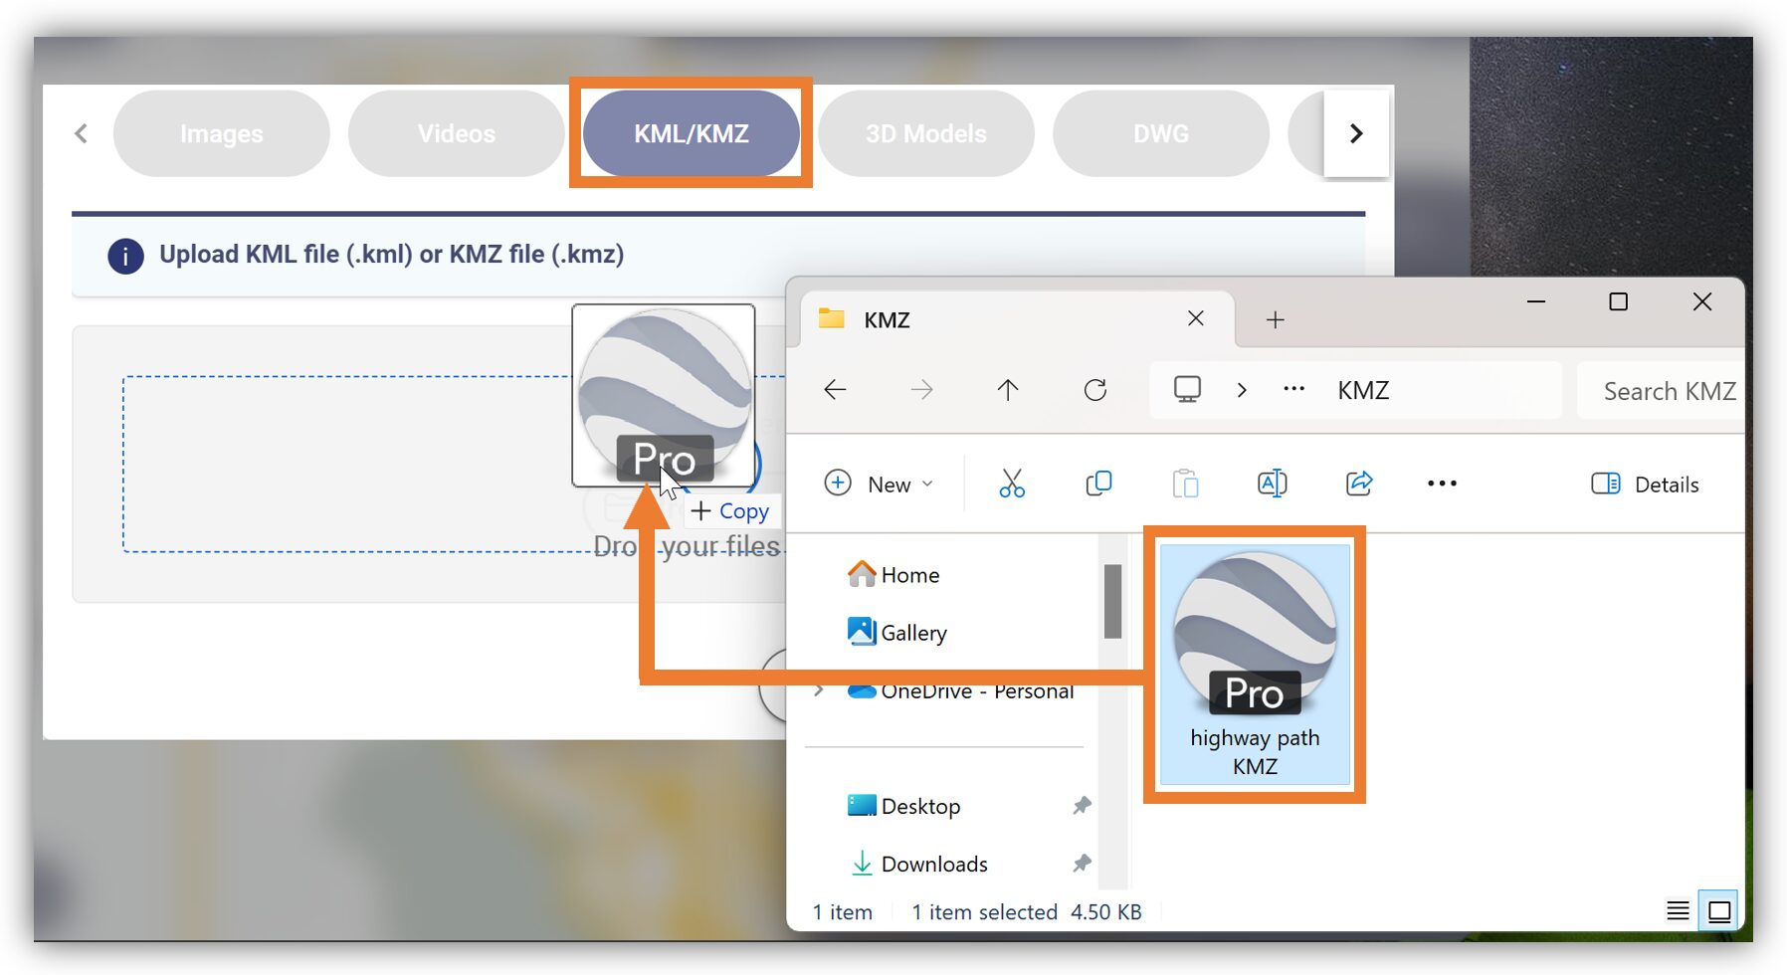Share the selected file
The width and height of the screenshot is (1787, 975).
(x=1359, y=484)
